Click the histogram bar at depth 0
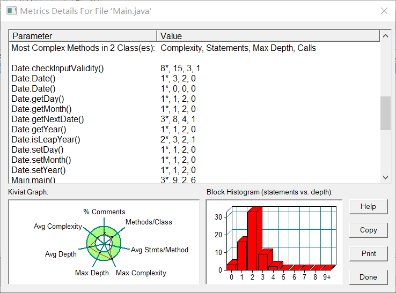Image resolution: width=396 pixels, height=293 pixels. point(232,266)
